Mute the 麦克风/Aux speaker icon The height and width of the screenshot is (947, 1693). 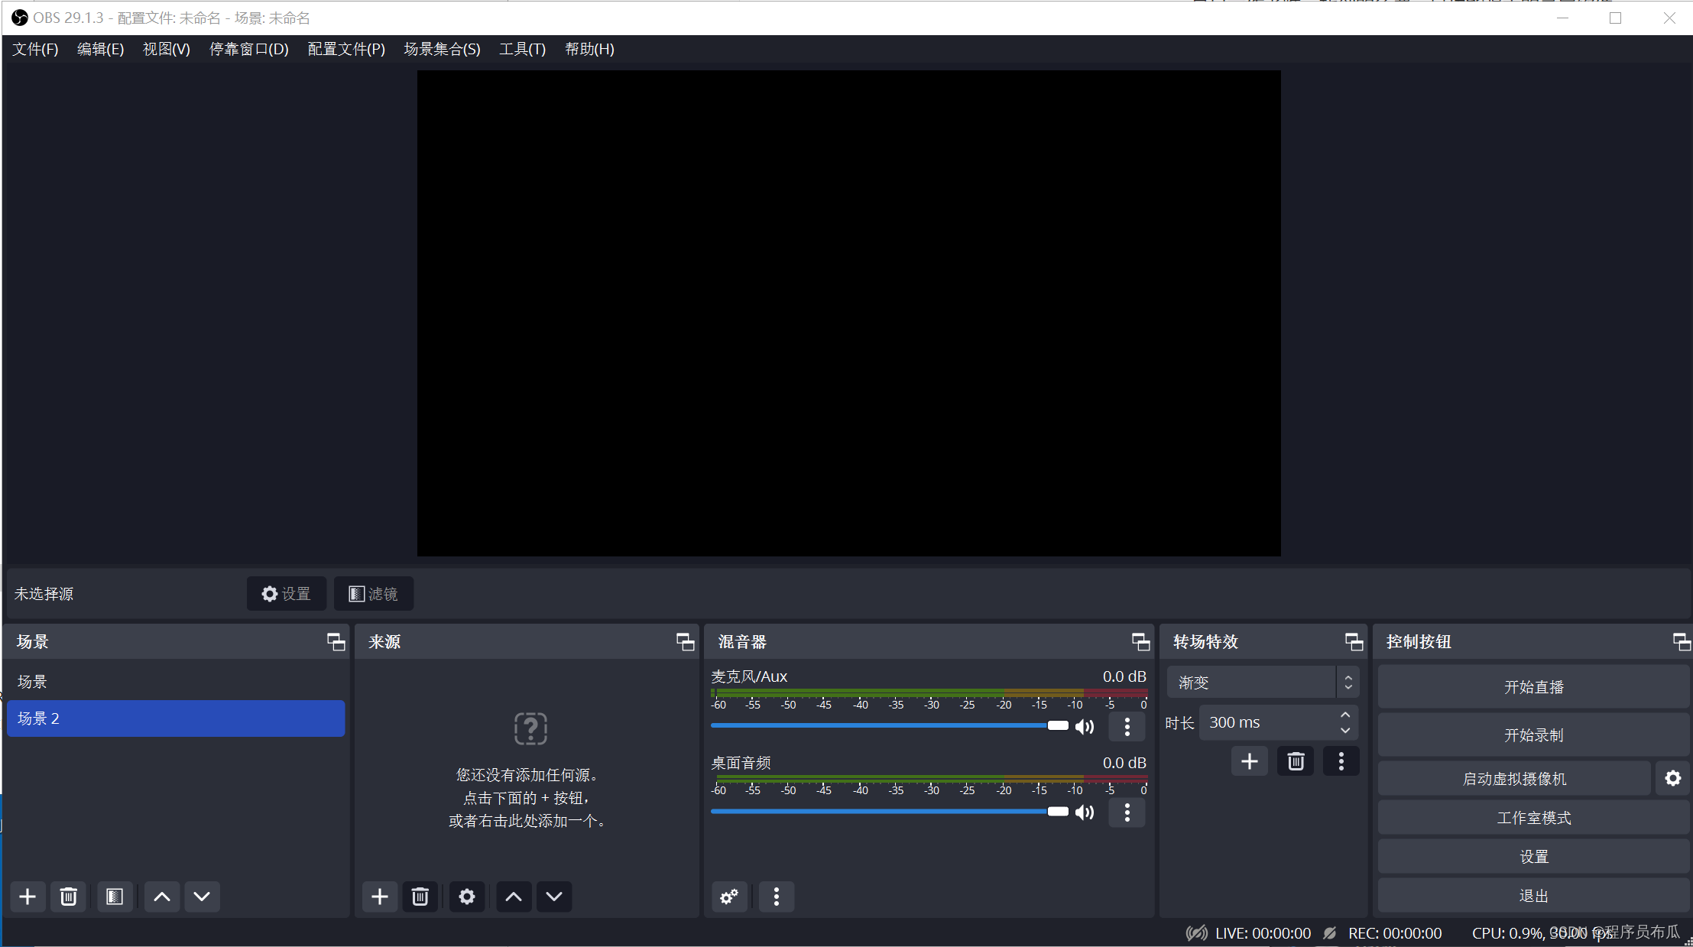pyautogui.click(x=1085, y=726)
